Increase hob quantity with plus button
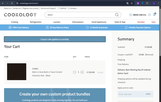Image resolution: width=161 pixels, height=102 pixels. [82, 72]
